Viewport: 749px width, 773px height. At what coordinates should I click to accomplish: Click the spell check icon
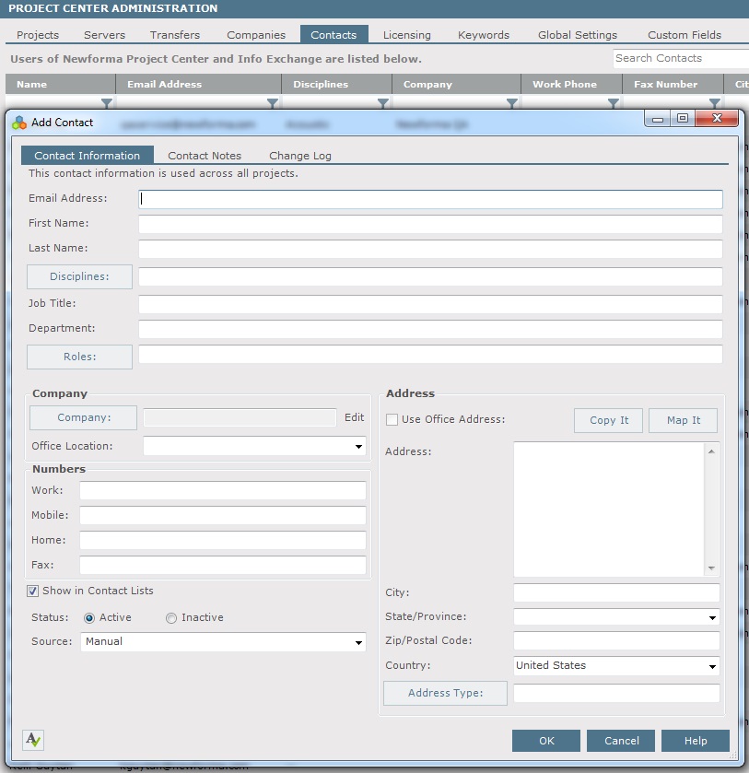tap(33, 740)
